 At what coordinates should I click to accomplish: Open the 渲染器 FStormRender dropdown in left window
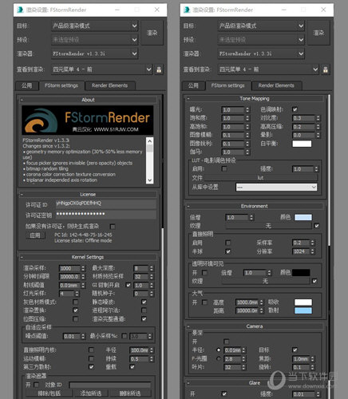(x=94, y=53)
